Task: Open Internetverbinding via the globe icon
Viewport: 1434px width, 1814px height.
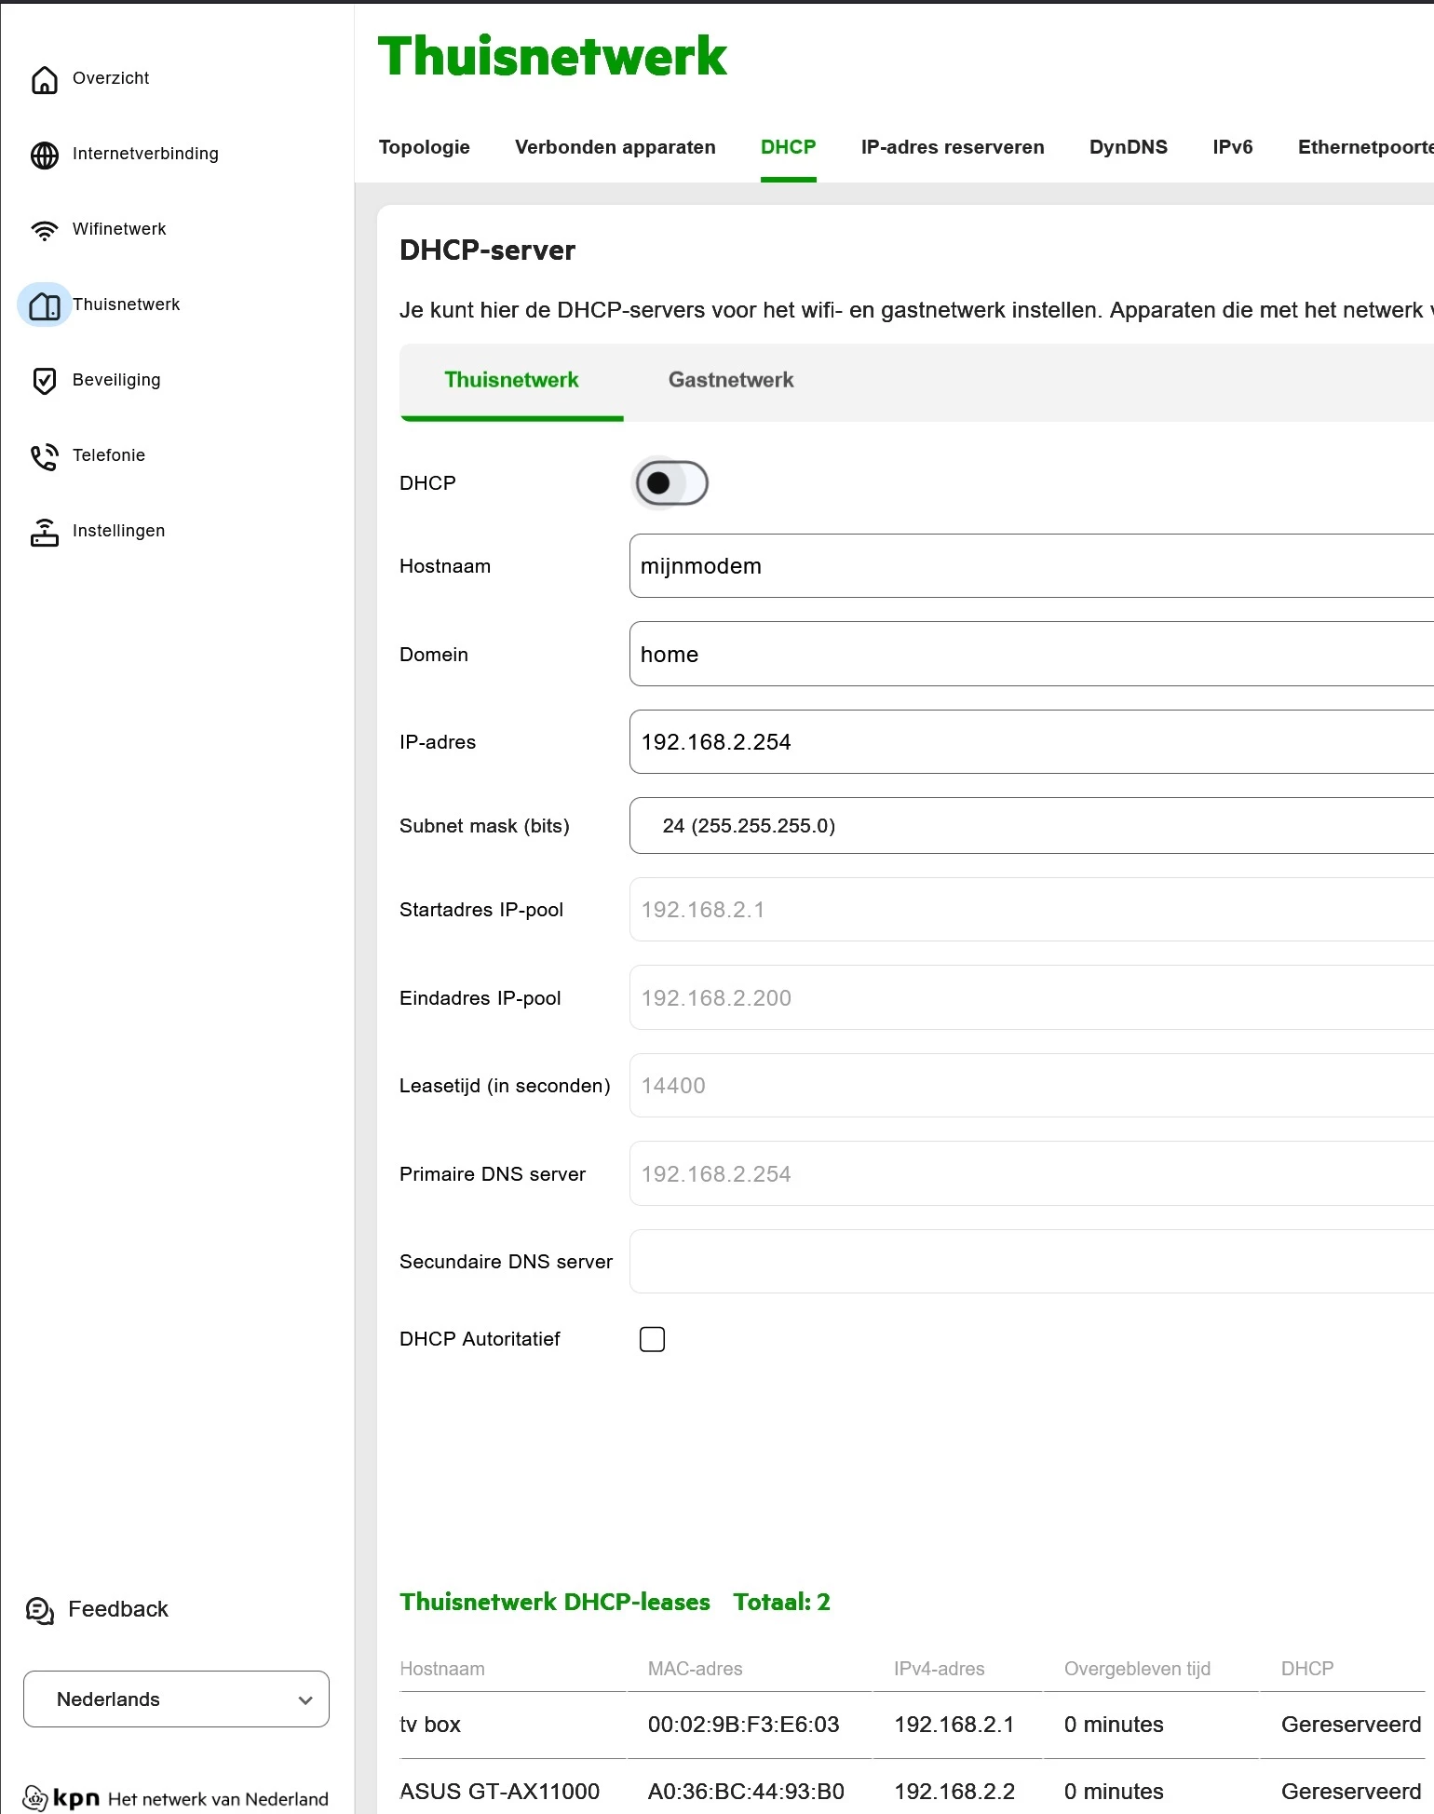Action: (x=44, y=155)
